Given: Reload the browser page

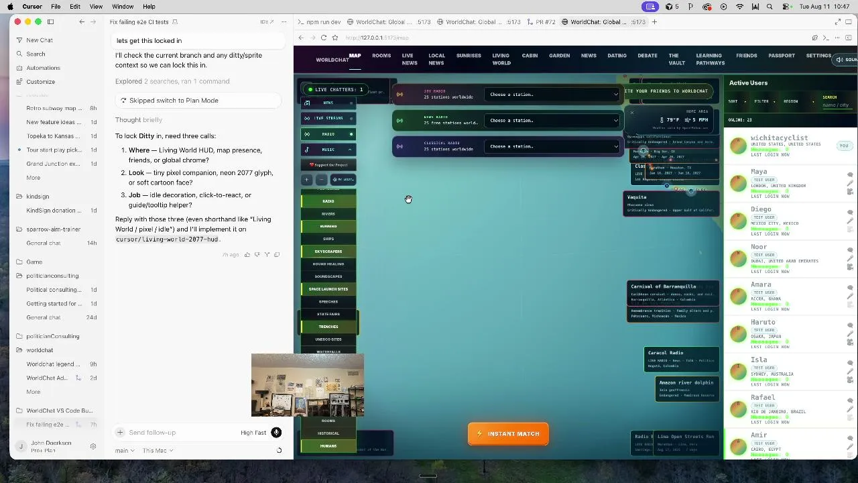Looking at the screenshot, I should click(x=324, y=38).
